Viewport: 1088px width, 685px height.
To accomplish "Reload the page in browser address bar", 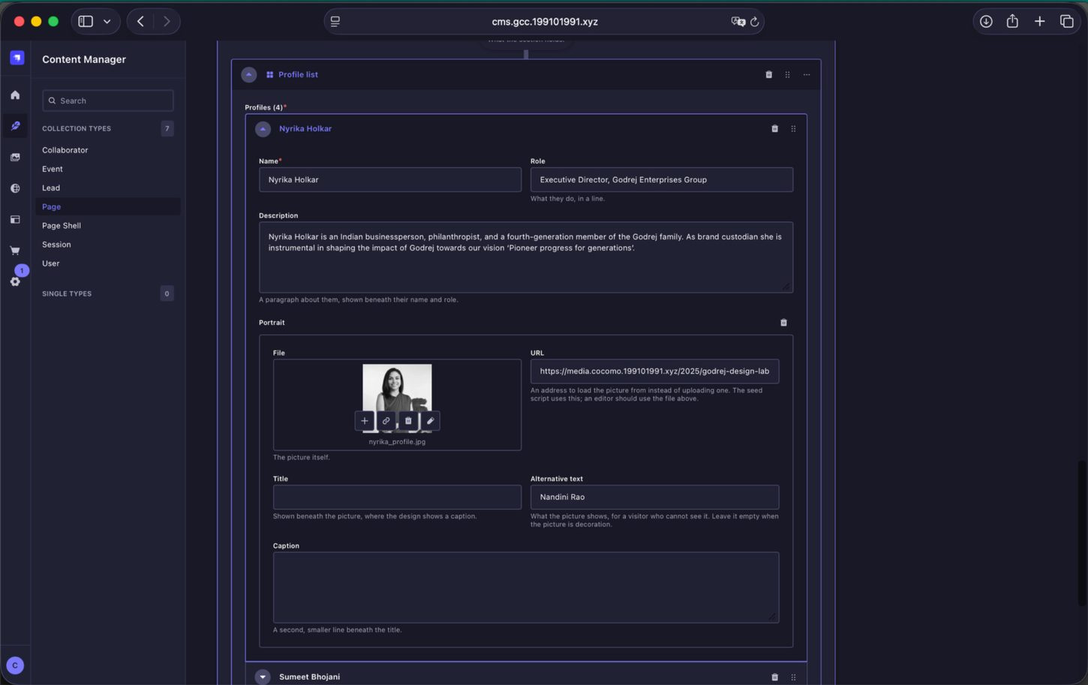I will pyautogui.click(x=755, y=22).
